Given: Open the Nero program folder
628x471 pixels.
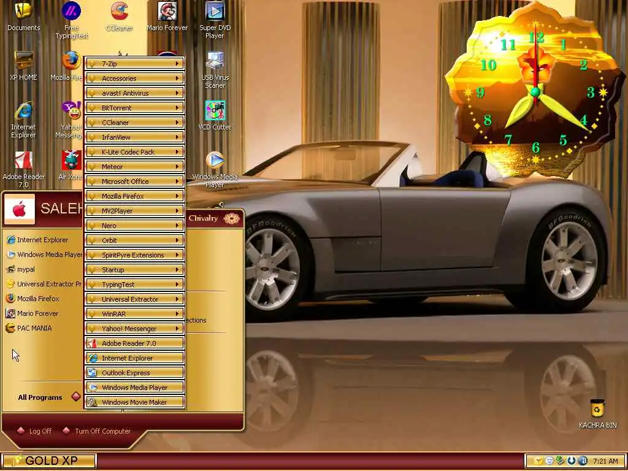Looking at the screenshot, I should (x=134, y=226).
